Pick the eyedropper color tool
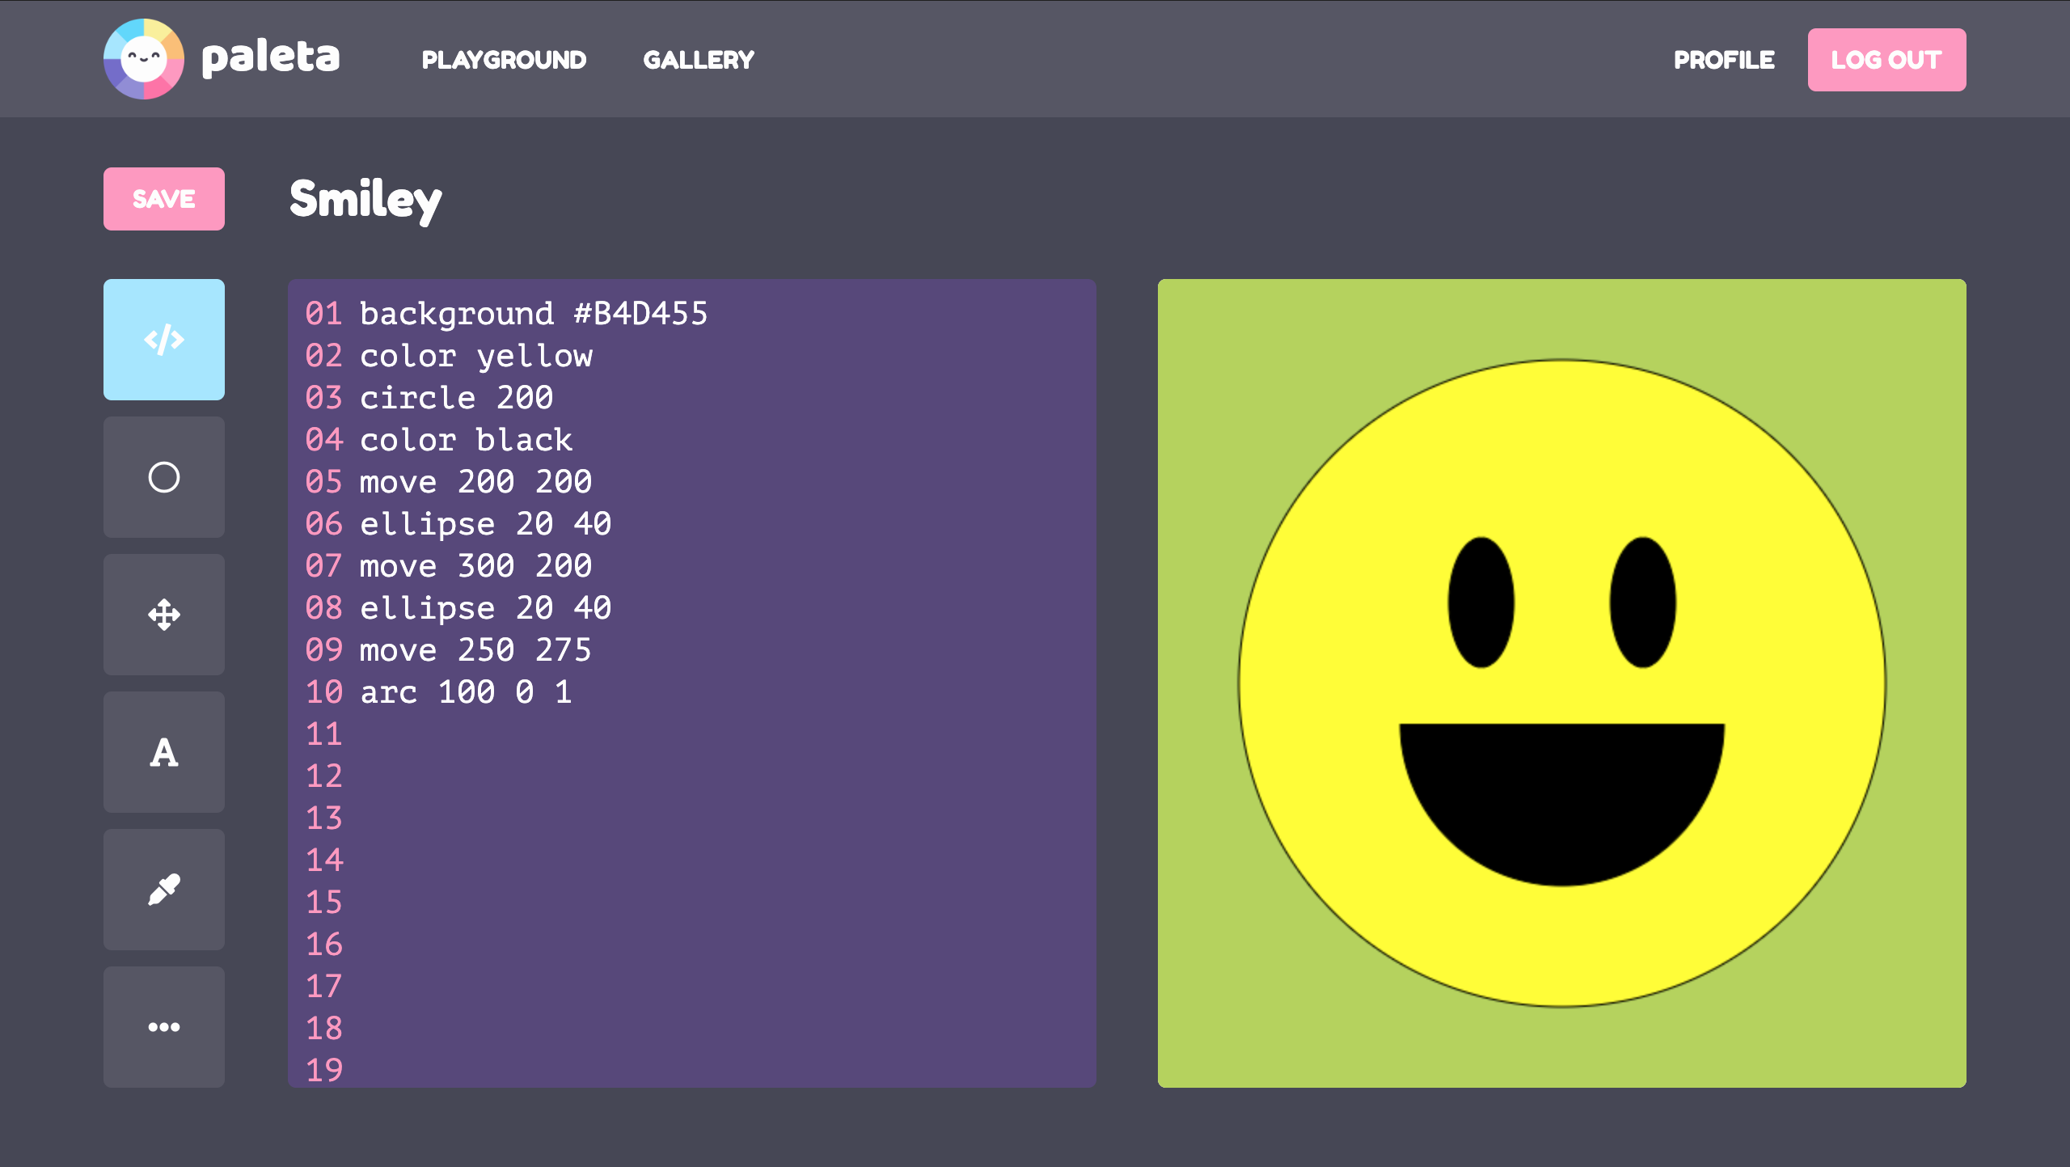Image resolution: width=2070 pixels, height=1167 pixels. (x=163, y=889)
